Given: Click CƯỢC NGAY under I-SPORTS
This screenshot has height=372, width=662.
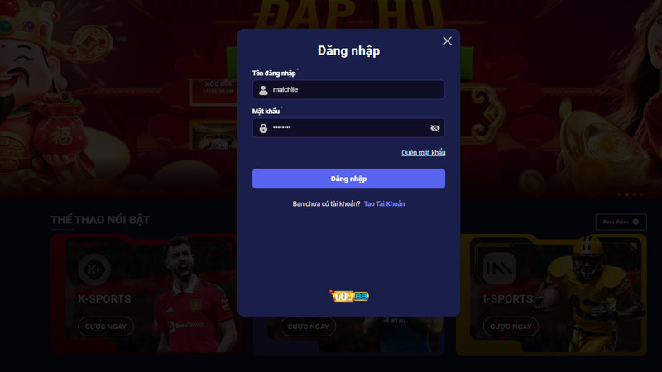Looking at the screenshot, I should click(511, 327).
